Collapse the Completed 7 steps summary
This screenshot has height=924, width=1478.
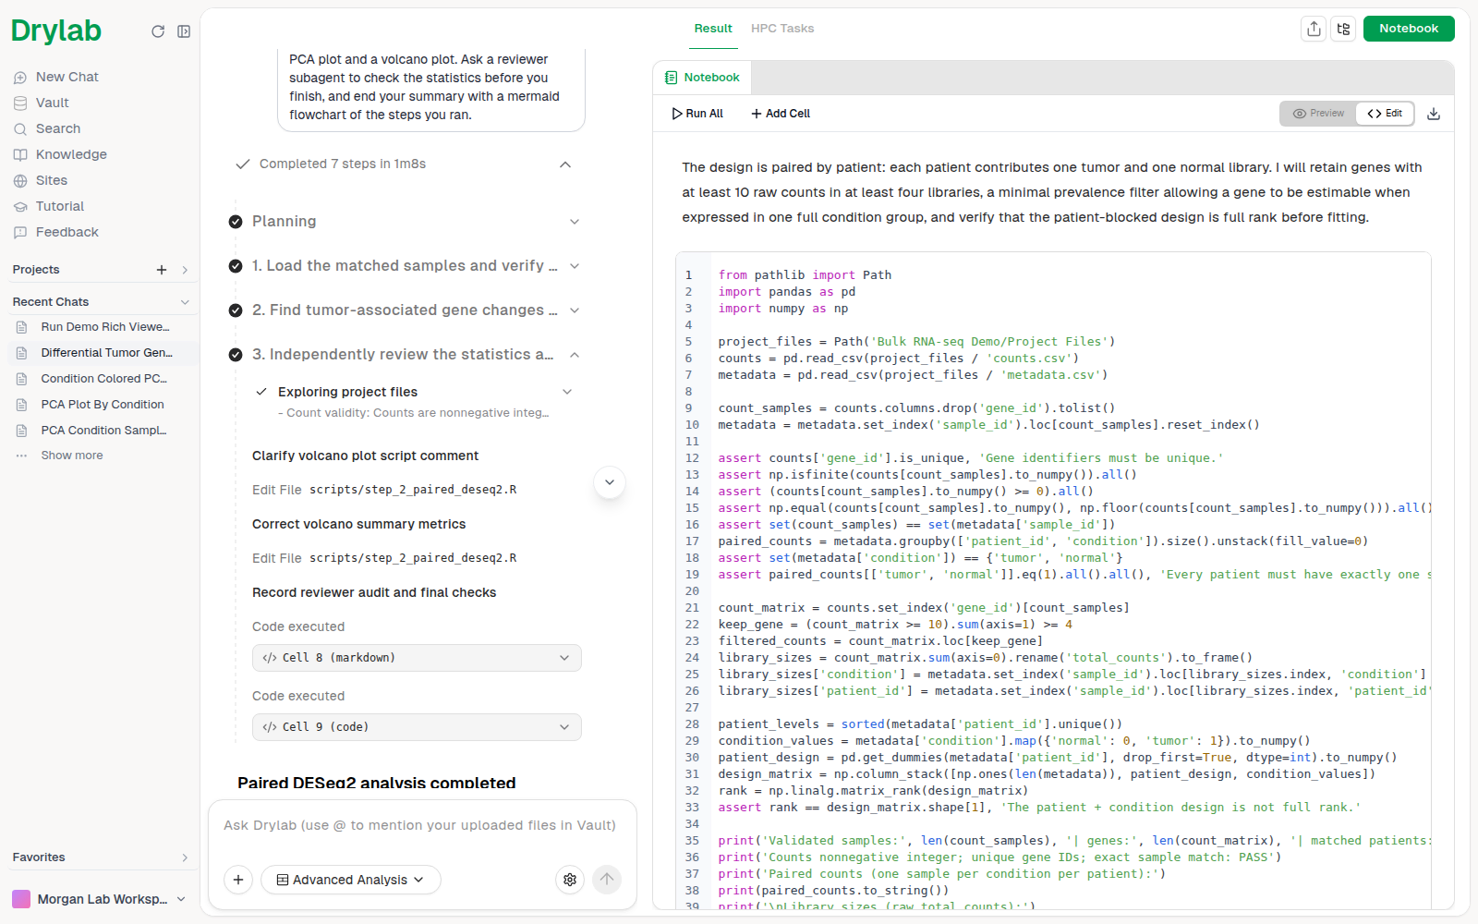click(x=565, y=164)
